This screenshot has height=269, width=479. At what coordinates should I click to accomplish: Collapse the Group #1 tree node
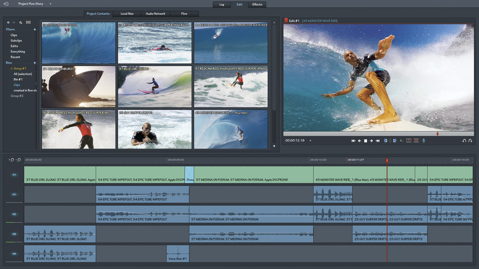(11, 68)
